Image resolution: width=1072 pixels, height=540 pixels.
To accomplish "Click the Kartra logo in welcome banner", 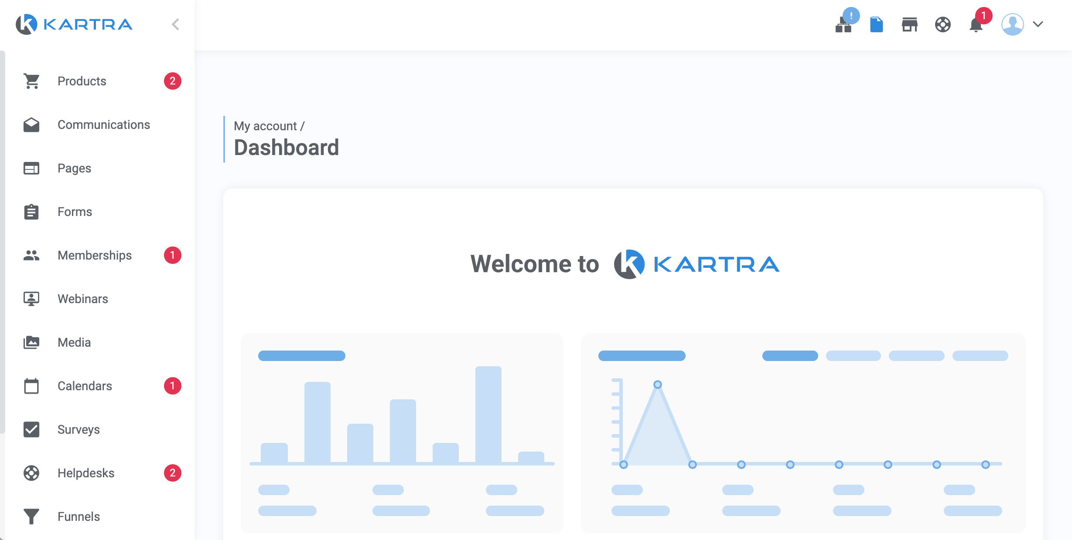I will click(x=696, y=264).
